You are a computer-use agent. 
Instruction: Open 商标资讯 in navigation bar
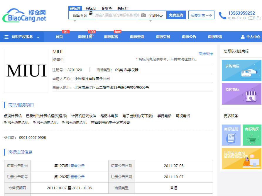tap(215, 37)
